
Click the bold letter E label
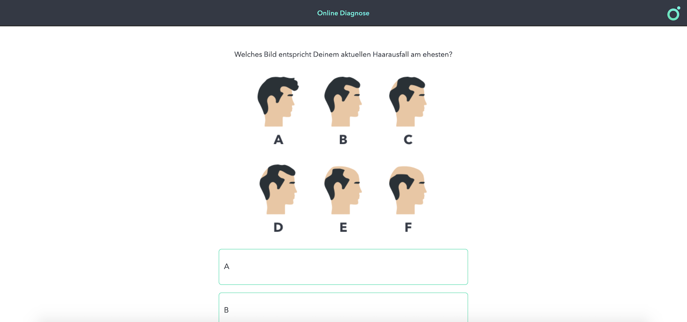coord(343,227)
